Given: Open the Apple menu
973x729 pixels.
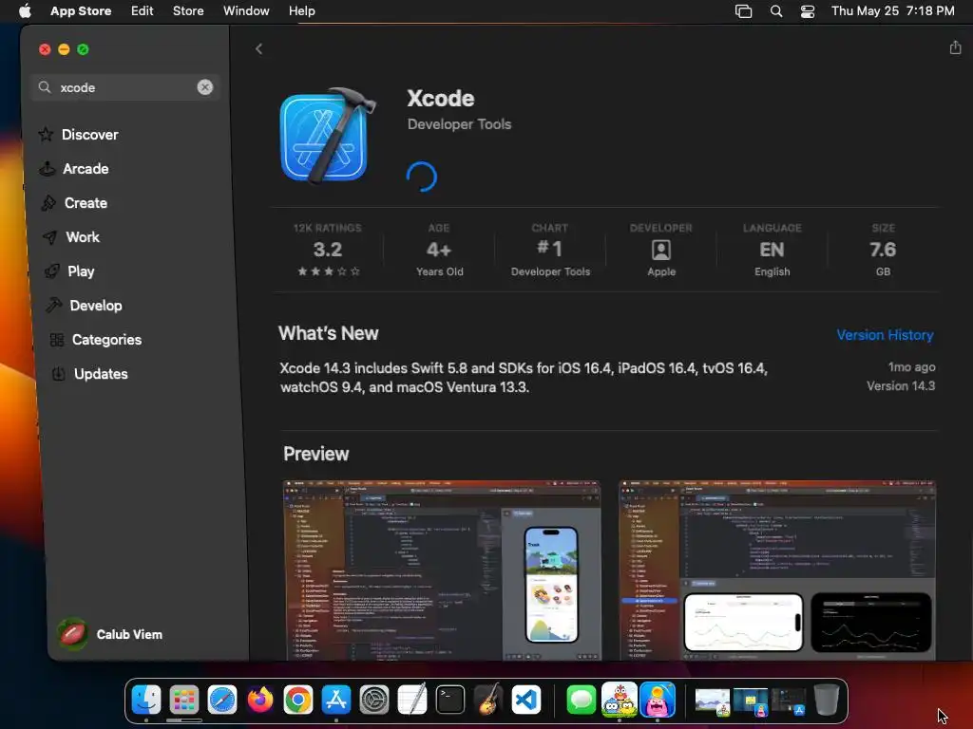Looking at the screenshot, I should tap(25, 10).
